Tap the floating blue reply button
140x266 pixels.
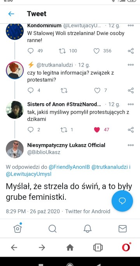pos(122,201)
